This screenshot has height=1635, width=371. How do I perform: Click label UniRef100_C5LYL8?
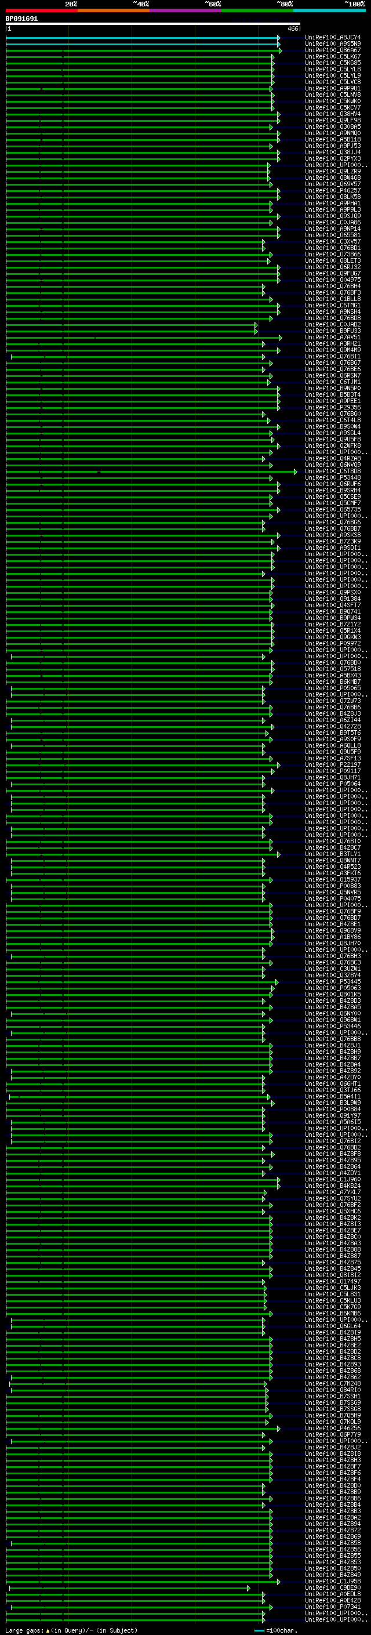pos(333,69)
